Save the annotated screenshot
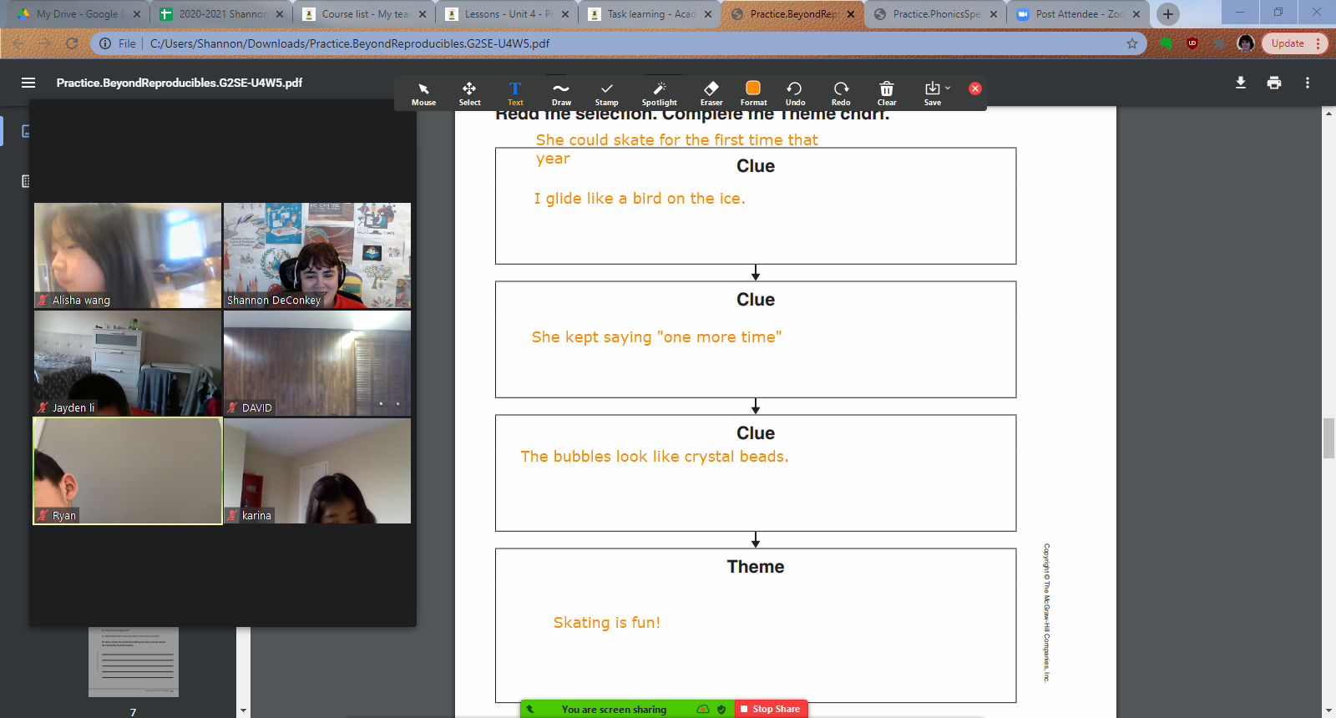The width and height of the screenshot is (1336, 718). 932,94
